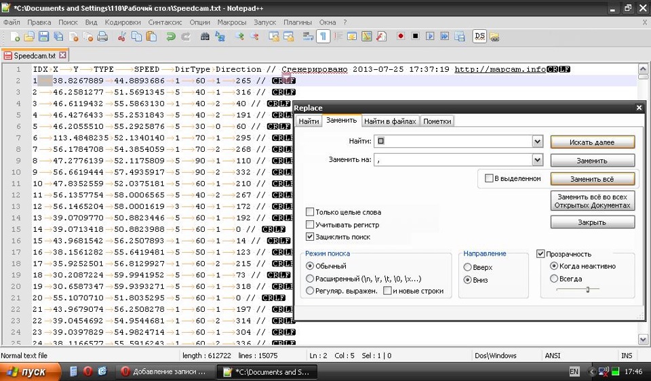
Task: Close the current document via toolbar icon
Action: tap(73, 37)
